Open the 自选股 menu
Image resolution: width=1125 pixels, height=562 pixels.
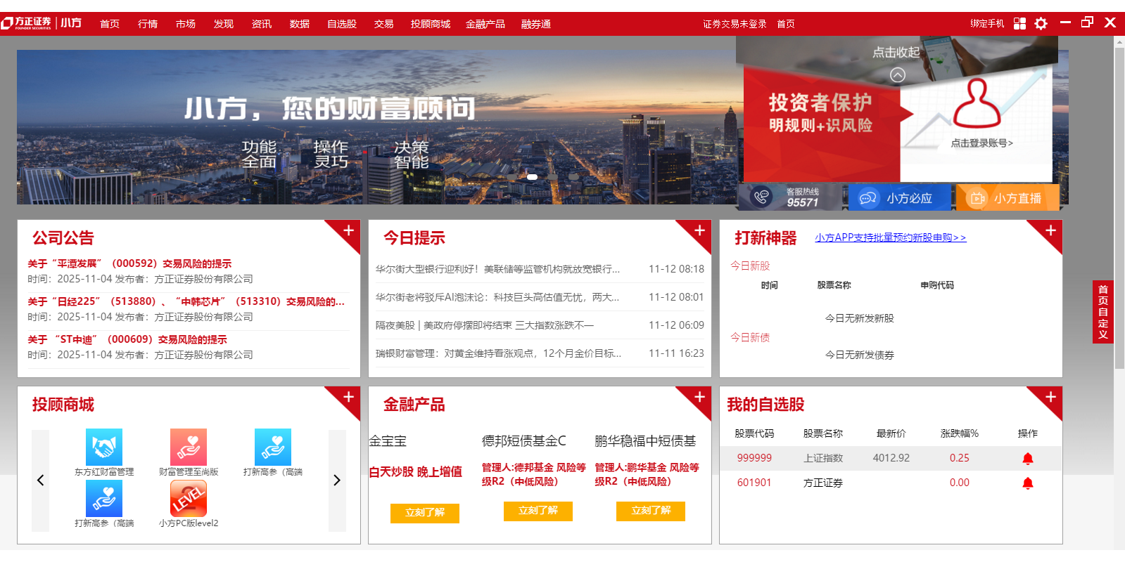coord(342,24)
